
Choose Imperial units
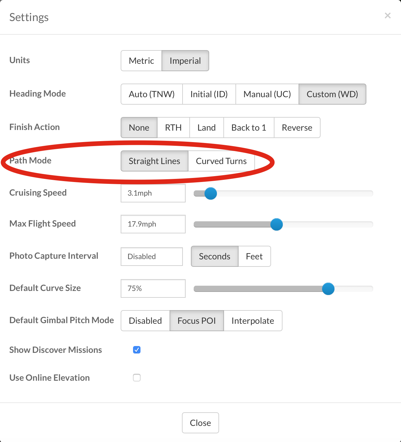tap(185, 61)
